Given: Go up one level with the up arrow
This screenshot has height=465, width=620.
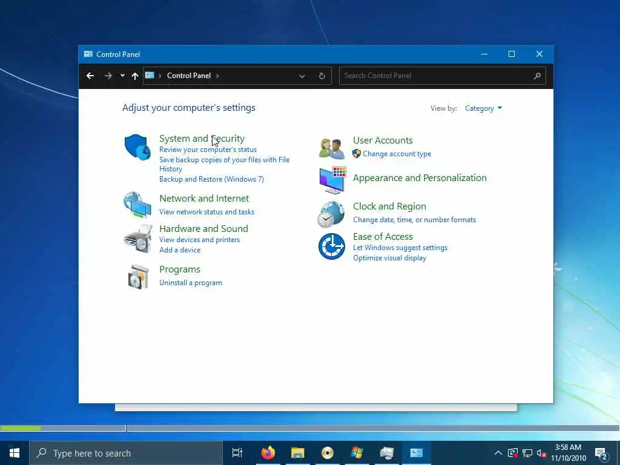Looking at the screenshot, I should (135, 76).
